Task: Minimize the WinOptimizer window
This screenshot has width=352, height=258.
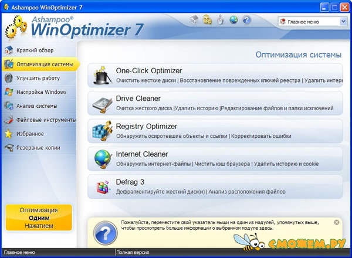Action: tap(324, 8)
